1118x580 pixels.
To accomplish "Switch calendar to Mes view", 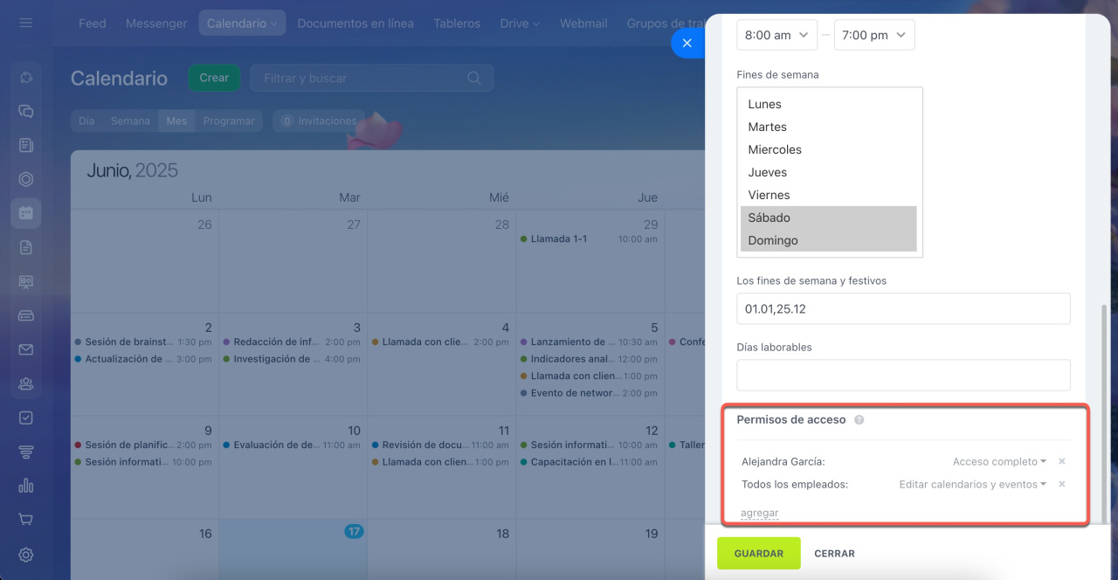I will (176, 121).
